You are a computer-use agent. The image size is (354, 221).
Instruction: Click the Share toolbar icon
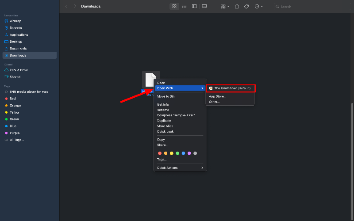tap(237, 6)
